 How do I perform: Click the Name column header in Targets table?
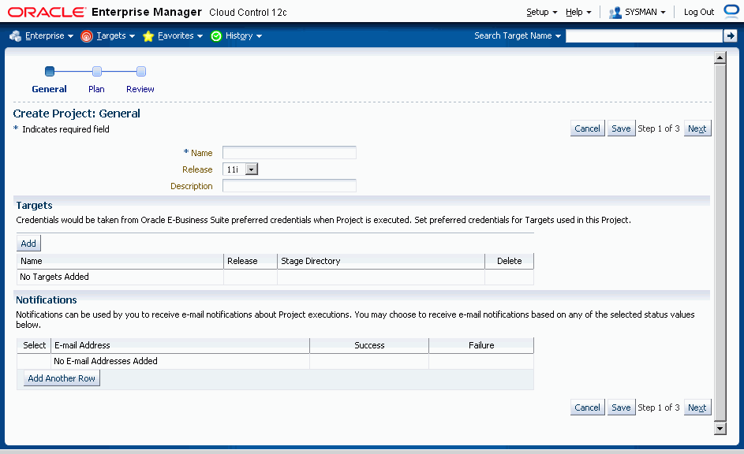pyautogui.click(x=120, y=261)
